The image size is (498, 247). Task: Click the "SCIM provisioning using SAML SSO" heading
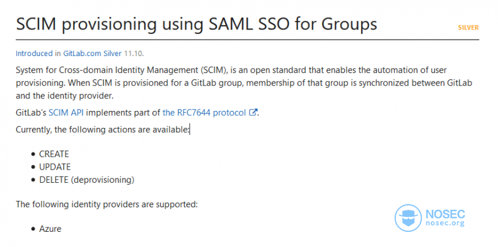[x=196, y=24]
